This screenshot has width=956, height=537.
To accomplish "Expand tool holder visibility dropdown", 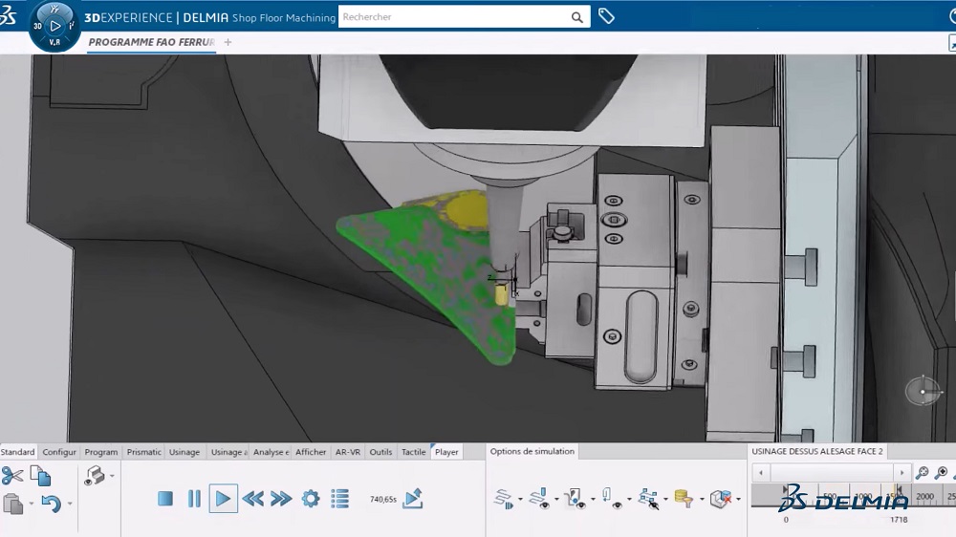I will tap(629, 499).
